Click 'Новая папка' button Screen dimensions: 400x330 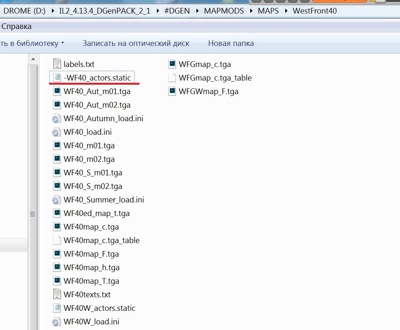[x=231, y=43]
